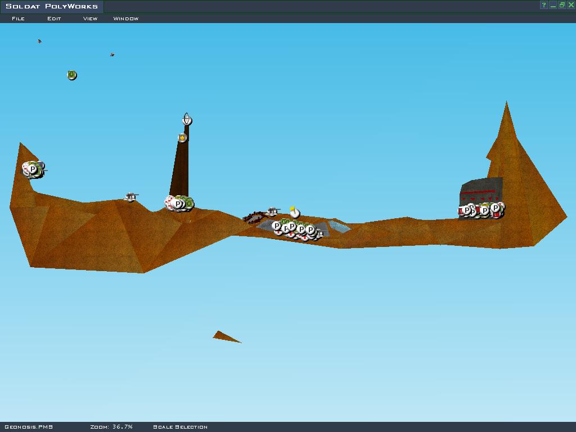Select the P spawn at tower base
Image resolution: width=576 pixels, height=432 pixels.
178,204
